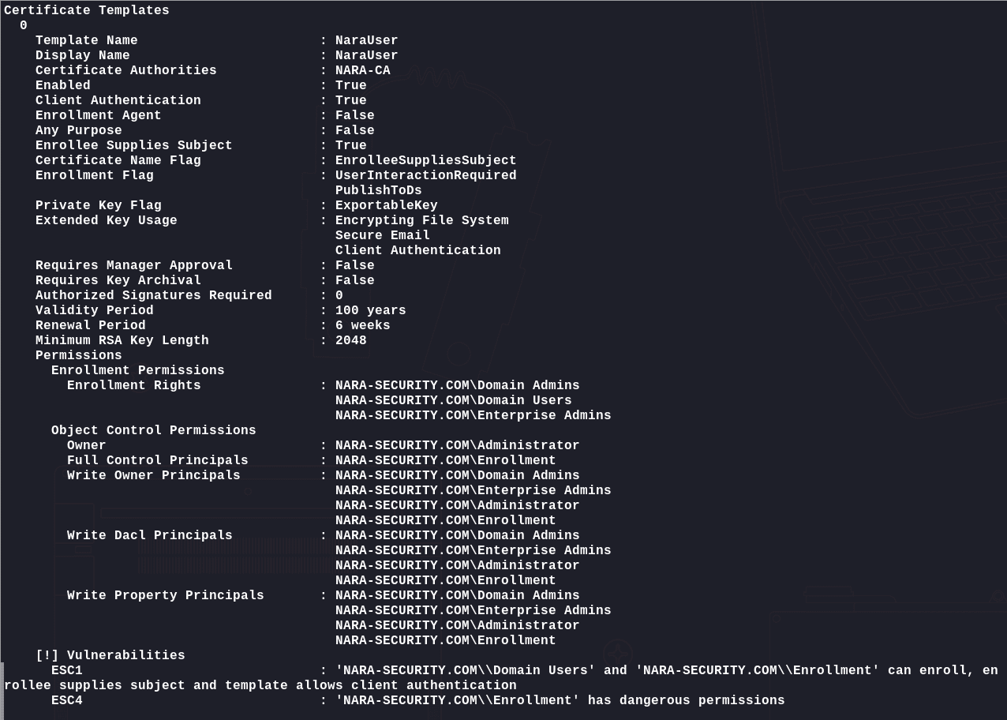Click 'Domain Users' under Enrollment Rights
The width and height of the screenshot is (1007, 720).
[453, 400]
